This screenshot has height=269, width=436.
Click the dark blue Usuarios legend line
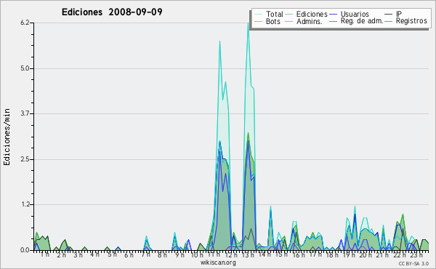click(x=333, y=15)
